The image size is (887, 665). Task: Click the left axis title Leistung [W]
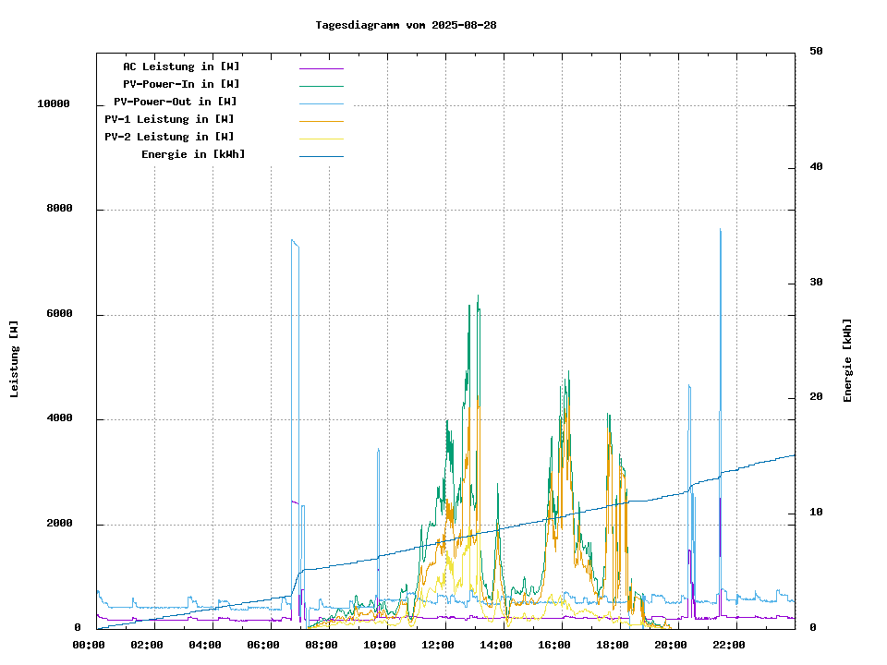15,359
